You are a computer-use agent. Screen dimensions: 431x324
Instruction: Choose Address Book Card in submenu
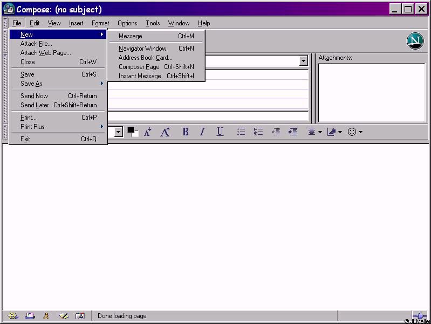pyautogui.click(x=156, y=58)
